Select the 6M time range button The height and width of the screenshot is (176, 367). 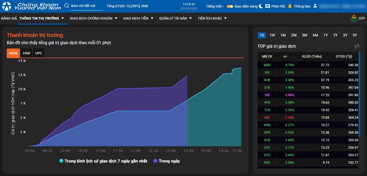(x=315, y=35)
